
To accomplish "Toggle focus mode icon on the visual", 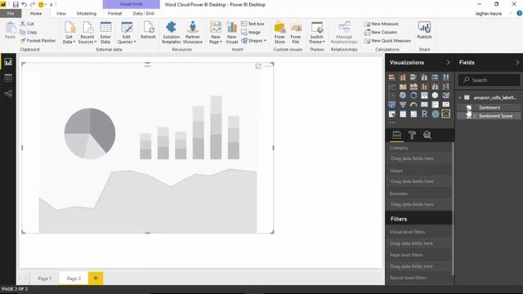I will (258, 66).
